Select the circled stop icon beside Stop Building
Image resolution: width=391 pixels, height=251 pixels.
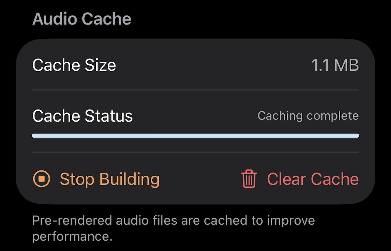[x=41, y=179]
